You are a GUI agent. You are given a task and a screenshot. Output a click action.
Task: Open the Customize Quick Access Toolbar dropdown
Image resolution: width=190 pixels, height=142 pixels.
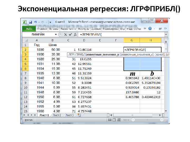click(x=50, y=22)
